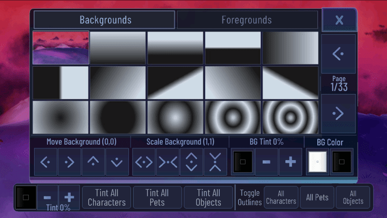Toggle outlines for All Pets
This screenshot has width=387, height=218.
tap(317, 197)
